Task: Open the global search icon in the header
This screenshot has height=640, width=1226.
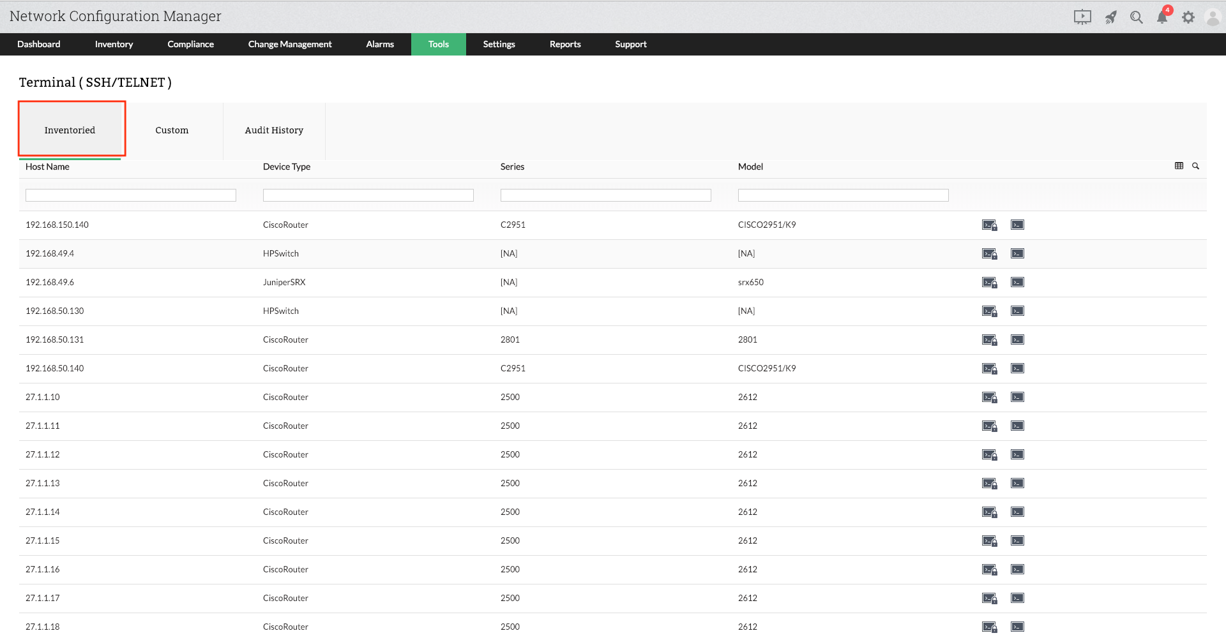Action: [x=1136, y=17]
